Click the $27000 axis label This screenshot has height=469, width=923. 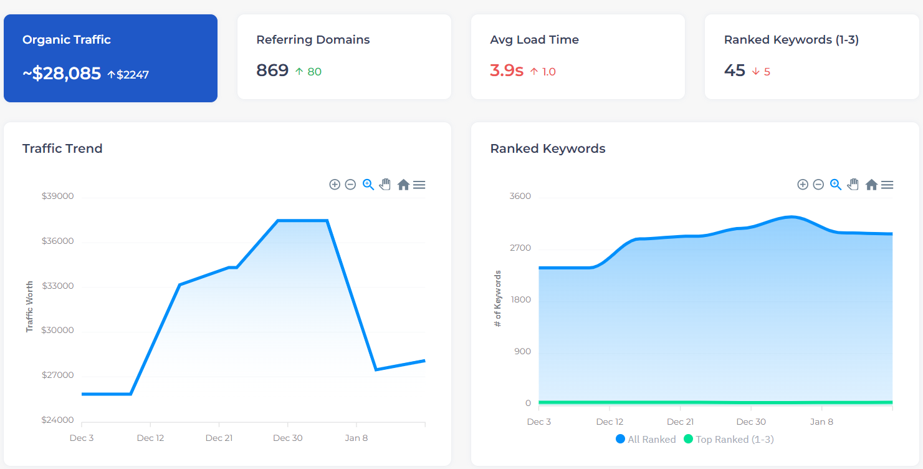[57, 375]
